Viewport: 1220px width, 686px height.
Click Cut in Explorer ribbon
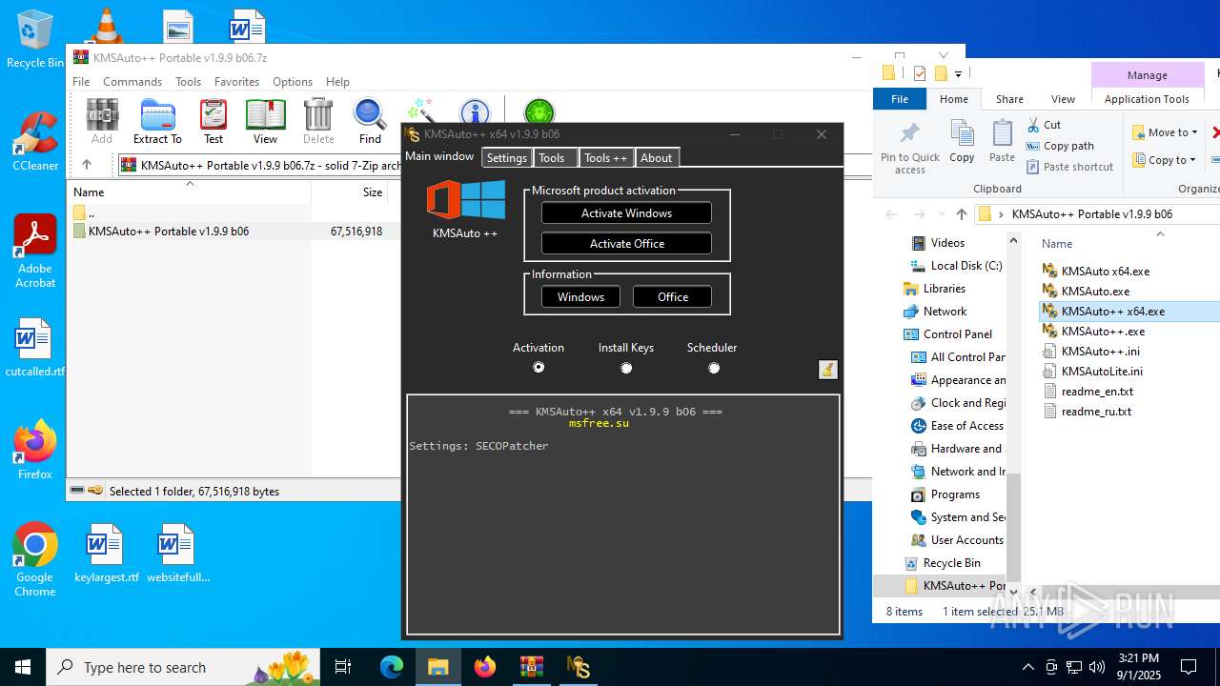1044,125
